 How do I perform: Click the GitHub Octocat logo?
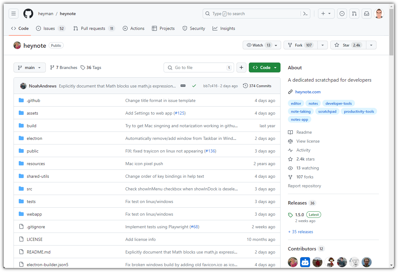[28, 14]
